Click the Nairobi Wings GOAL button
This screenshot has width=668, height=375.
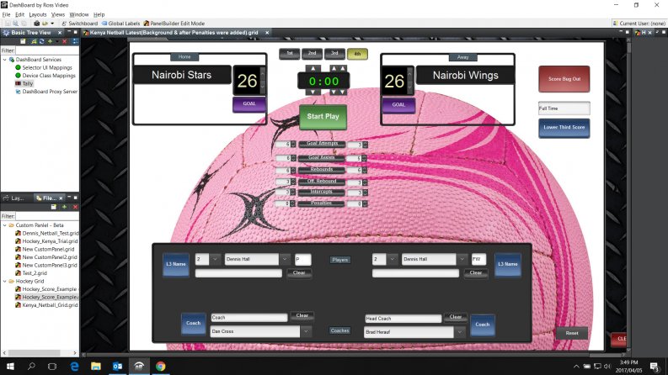pyautogui.click(x=398, y=105)
